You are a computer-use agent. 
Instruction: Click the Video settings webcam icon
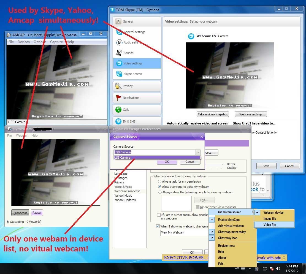point(119,63)
